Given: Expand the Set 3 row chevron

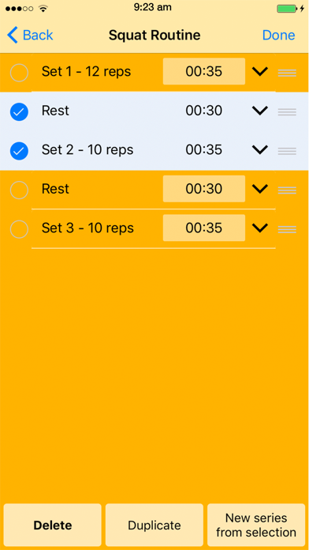Looking at the screenshot, I should point(260,228).
